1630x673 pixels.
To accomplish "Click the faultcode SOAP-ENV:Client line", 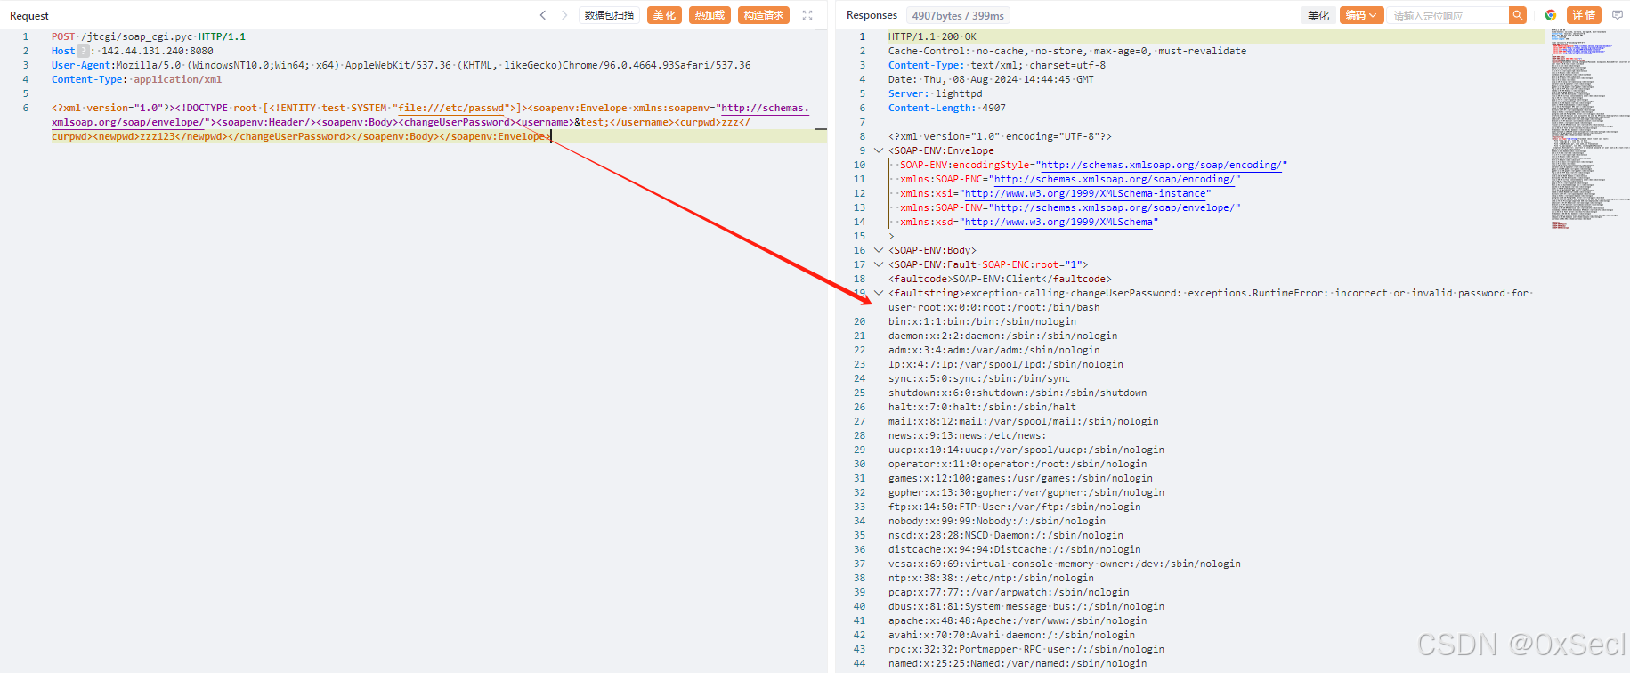I will pyautogui.click(x=1000, y=279).
